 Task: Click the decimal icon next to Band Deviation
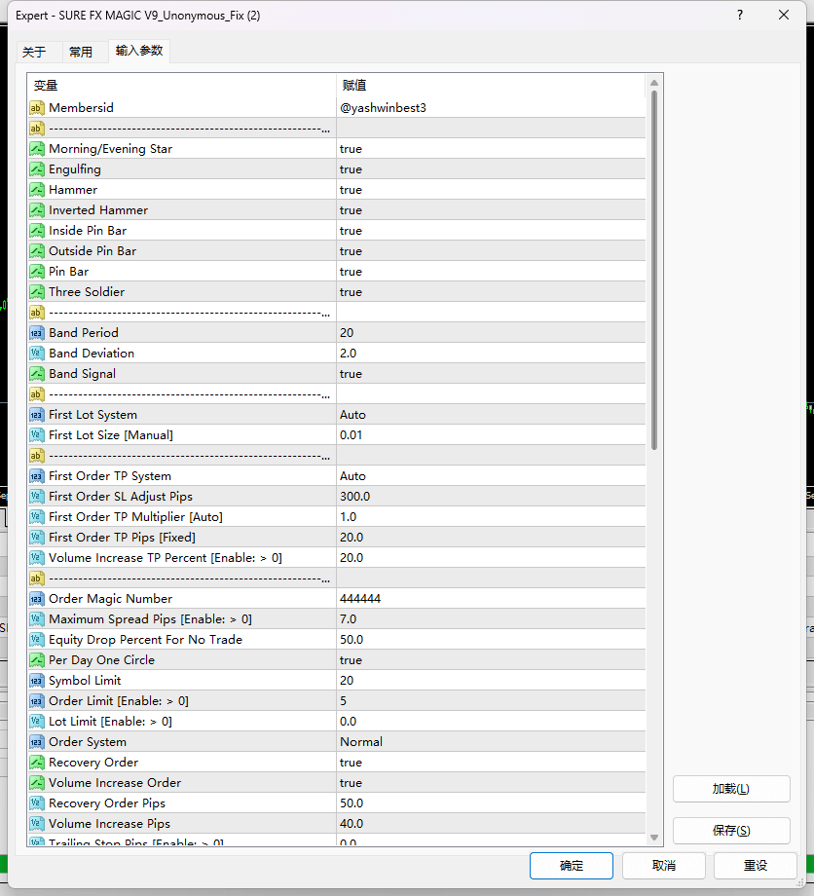click(37, 353)
